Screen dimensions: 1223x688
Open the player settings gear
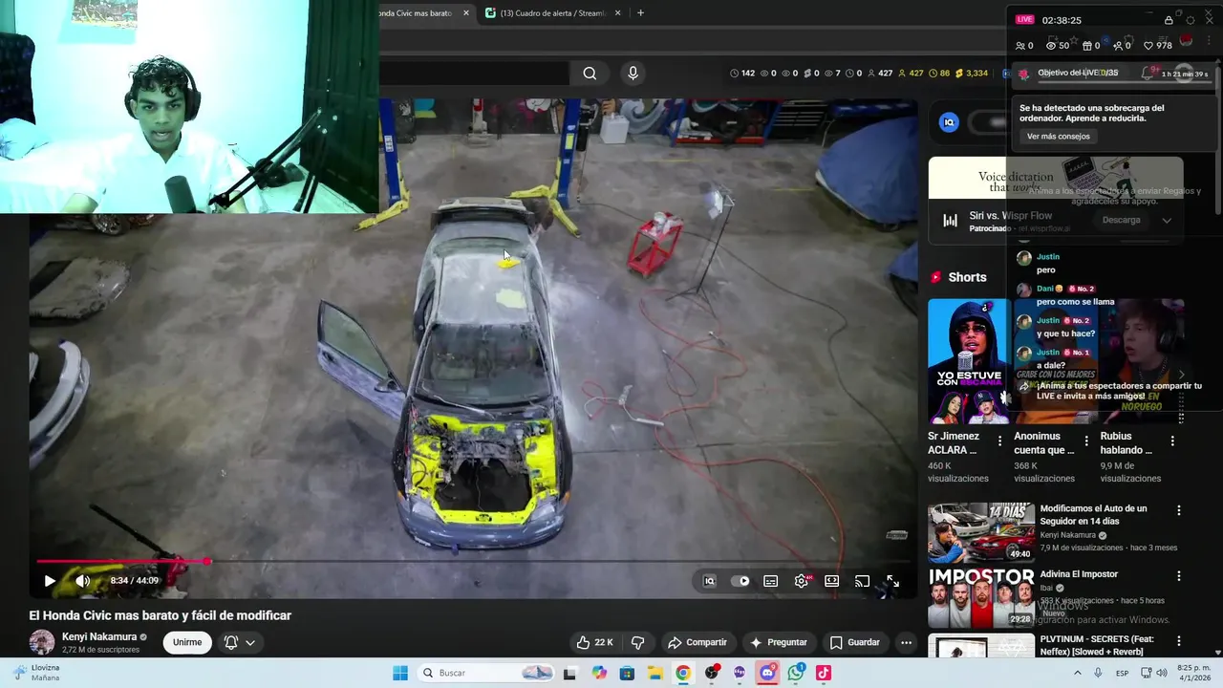(802, 581)
